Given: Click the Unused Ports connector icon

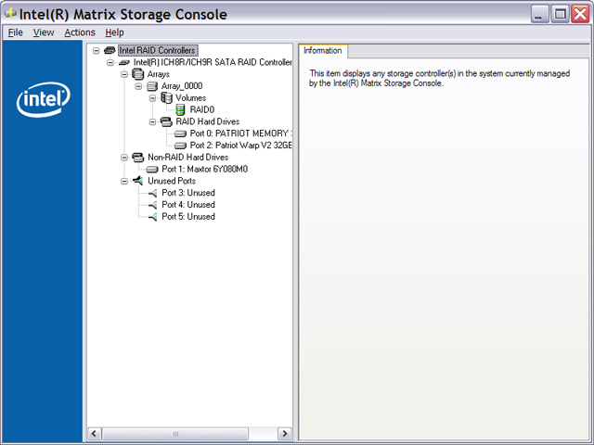Looking at the screenshot, I should point(138,181).
